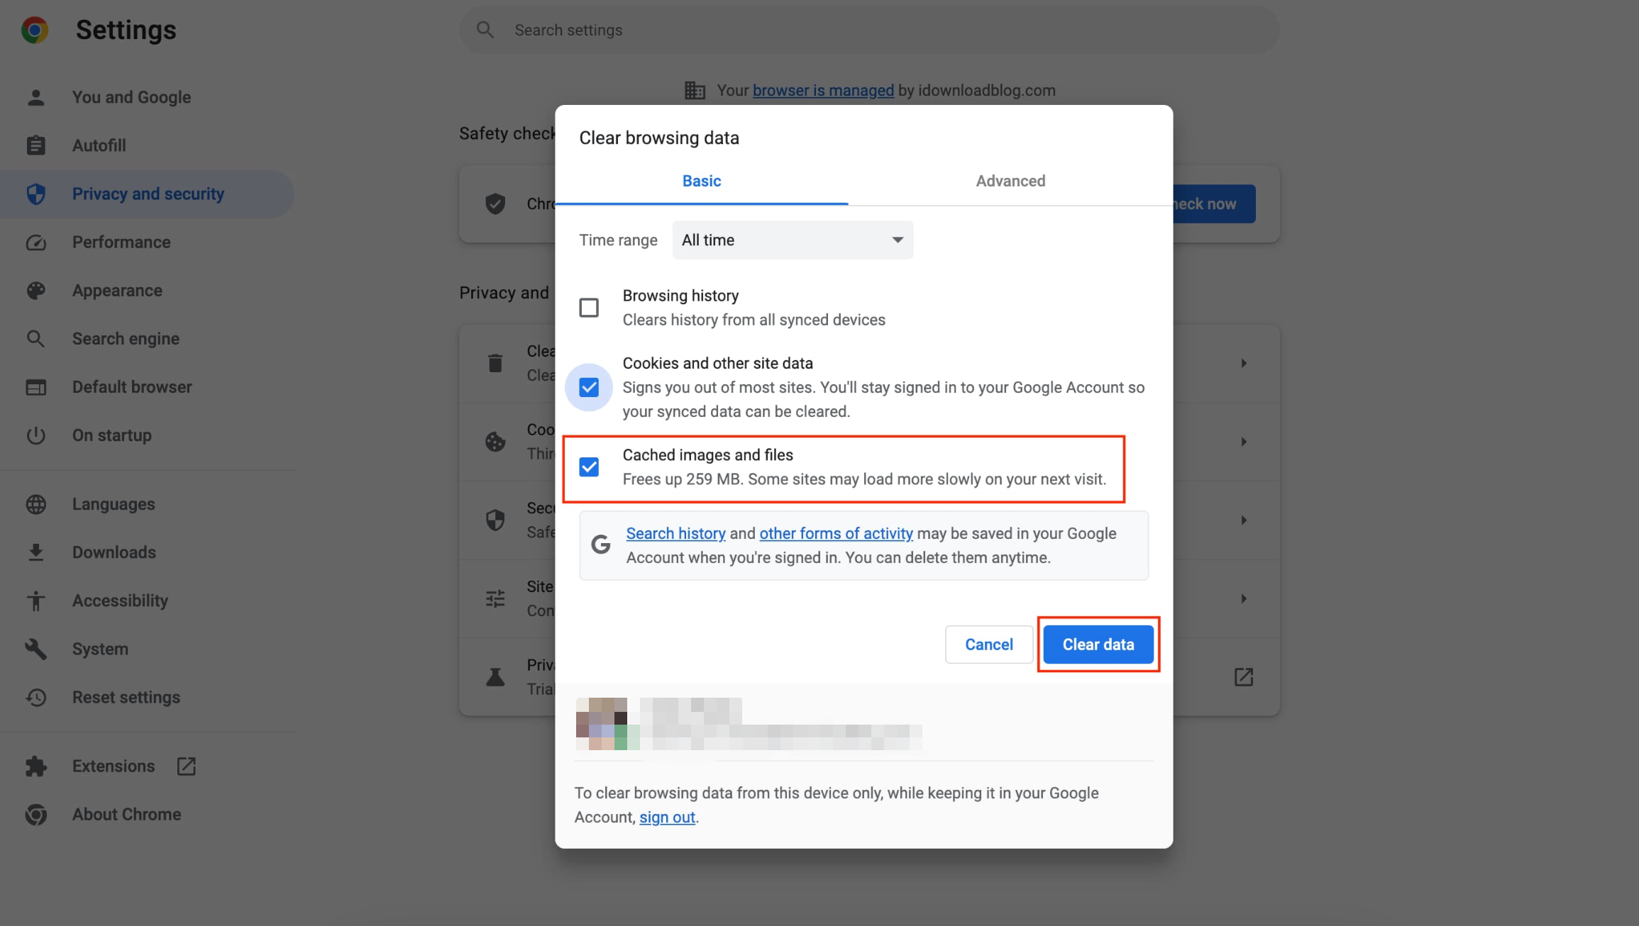Click the Clear data button
Screen dimensions: 1639x926
point(1098,644)
